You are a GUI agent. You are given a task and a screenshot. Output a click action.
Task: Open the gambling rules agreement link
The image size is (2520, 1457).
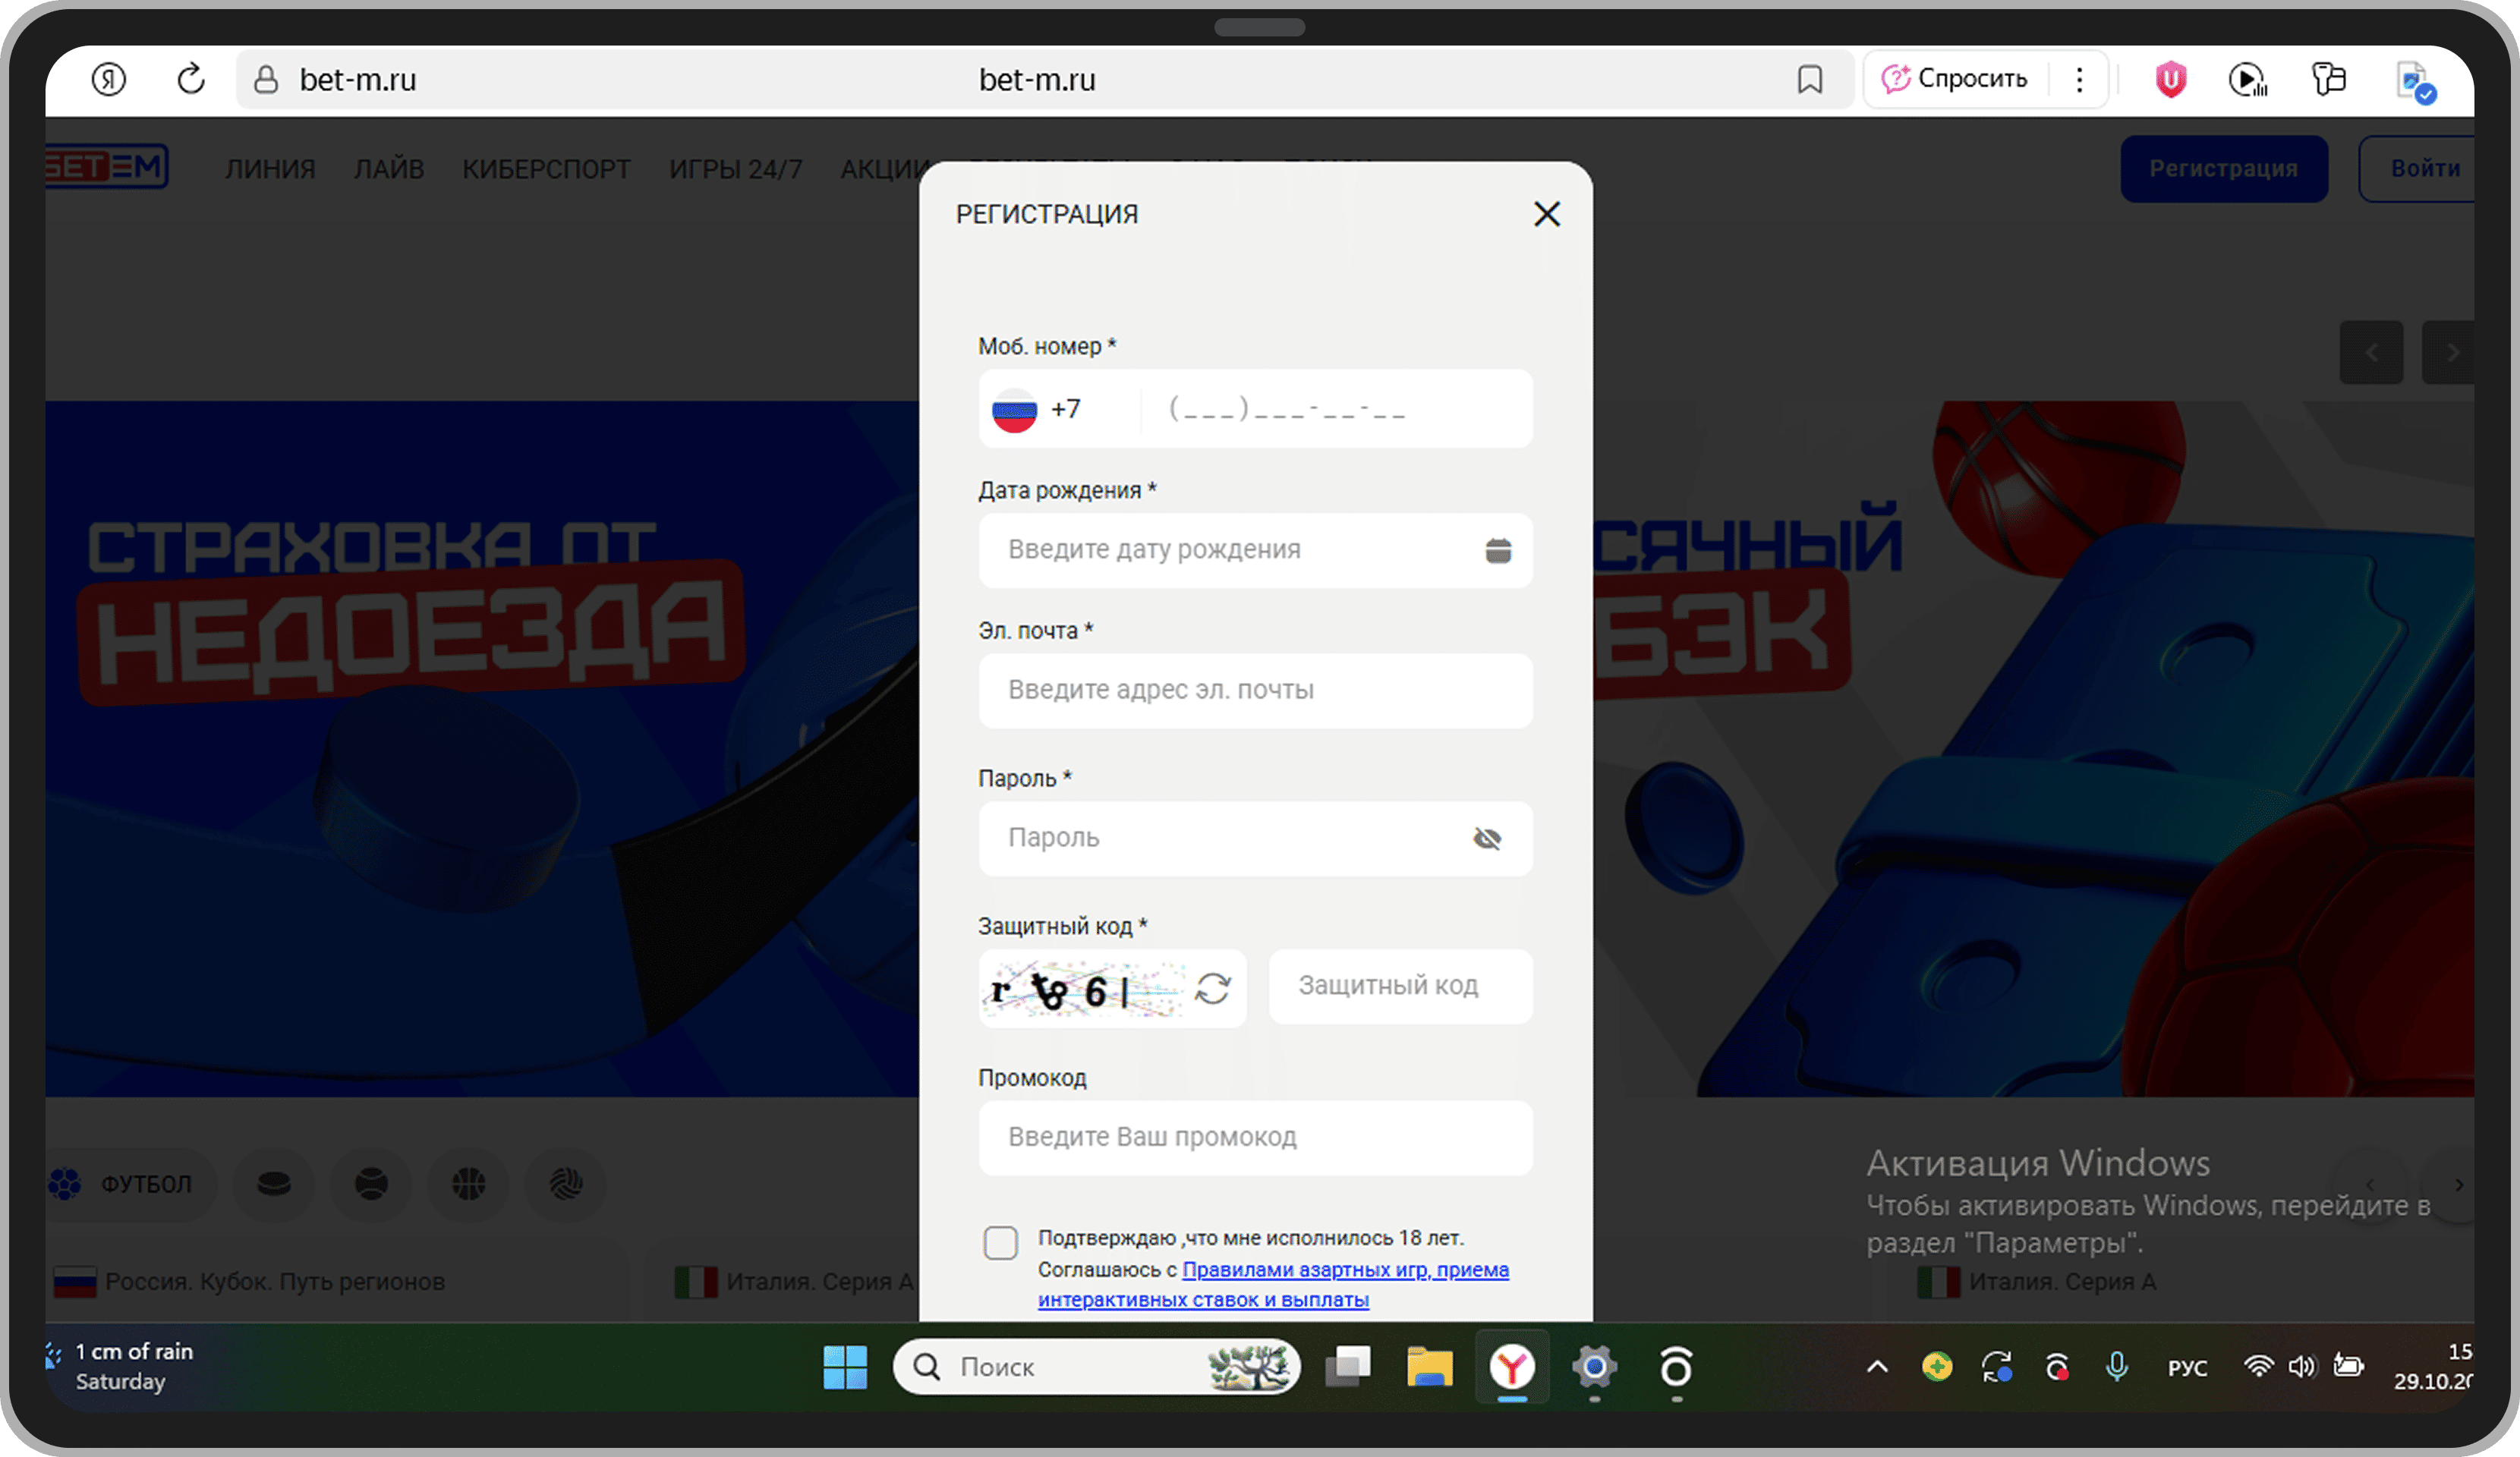(x=1344, y=1270)
